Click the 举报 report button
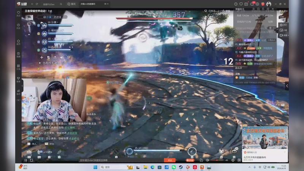Screen dimensions: 304x171 click(x=226, y=11)
